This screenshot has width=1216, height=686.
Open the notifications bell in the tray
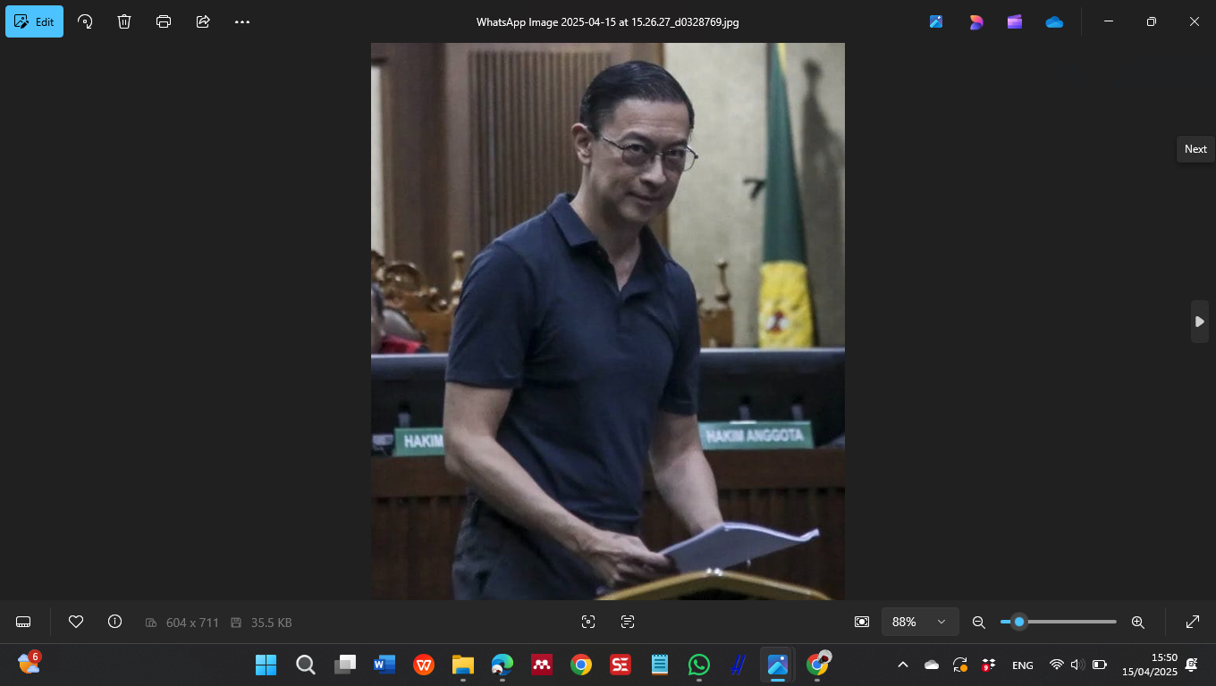click(1192, 665)
